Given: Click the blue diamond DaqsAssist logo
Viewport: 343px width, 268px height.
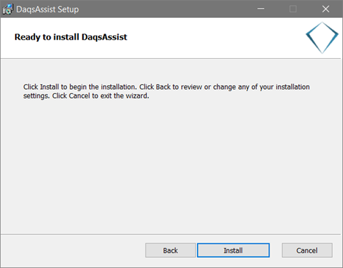Looking at the screenshot, I should [x=322, y=38].
